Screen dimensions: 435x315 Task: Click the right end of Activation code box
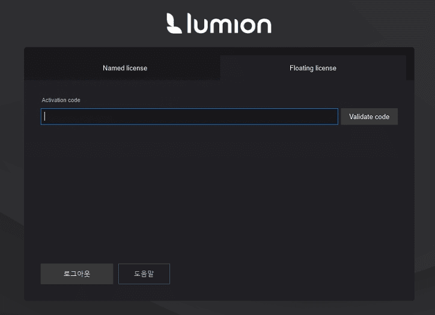(330, 117)
